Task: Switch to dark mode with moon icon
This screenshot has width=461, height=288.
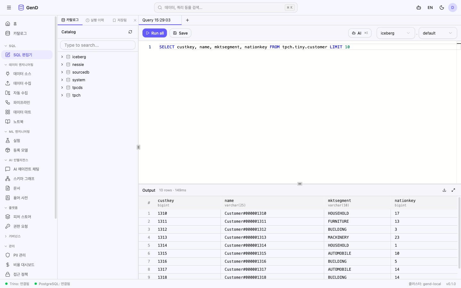Action: tap(442, 8)
